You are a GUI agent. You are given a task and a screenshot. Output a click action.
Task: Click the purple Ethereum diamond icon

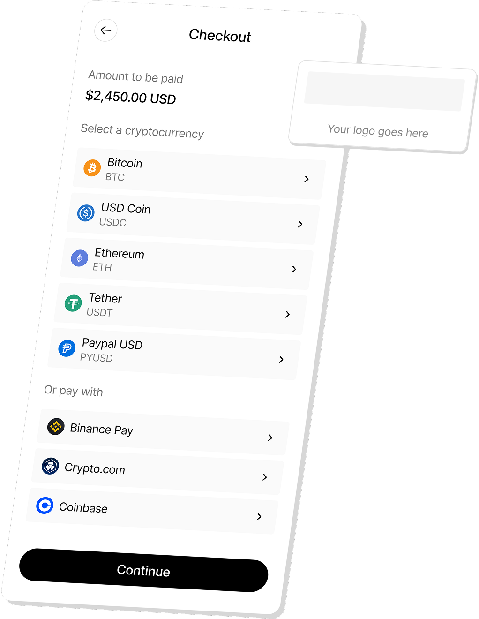coord(80,258)
